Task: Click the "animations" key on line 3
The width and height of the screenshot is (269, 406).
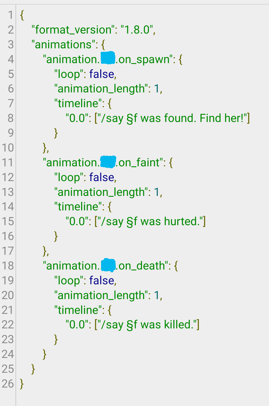Action: [x=63, y=44]
